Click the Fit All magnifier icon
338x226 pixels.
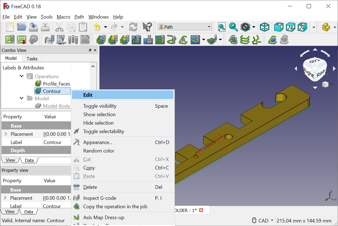click(222, 27)
